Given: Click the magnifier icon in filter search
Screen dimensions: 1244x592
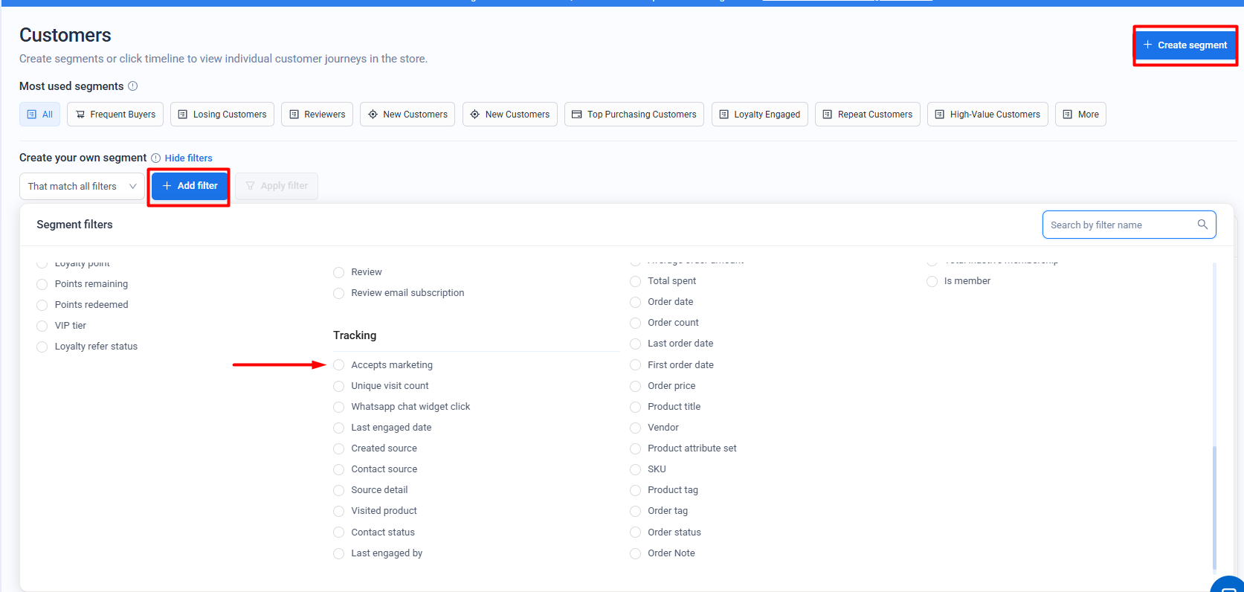Looking at the screenshot, I should tap(1202, 225).
